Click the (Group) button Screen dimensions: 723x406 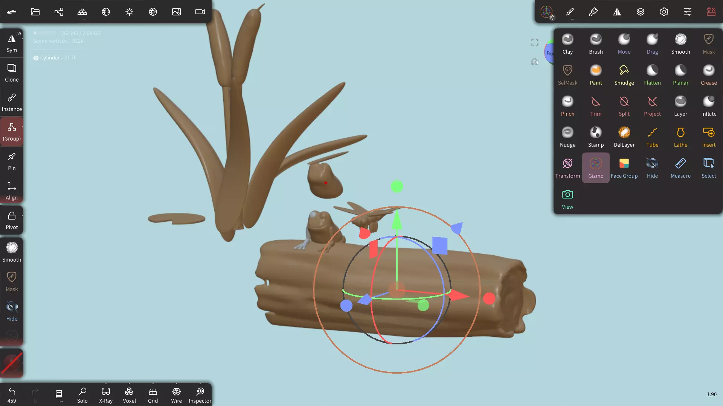[x=12, y=132]
